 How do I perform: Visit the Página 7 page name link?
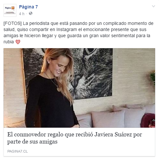28,7
